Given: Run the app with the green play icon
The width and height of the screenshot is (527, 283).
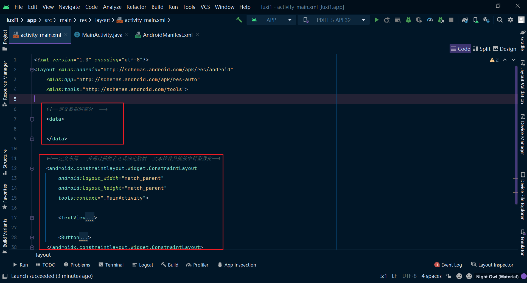Looking at the screenshot, I should (x=376, y=20).
